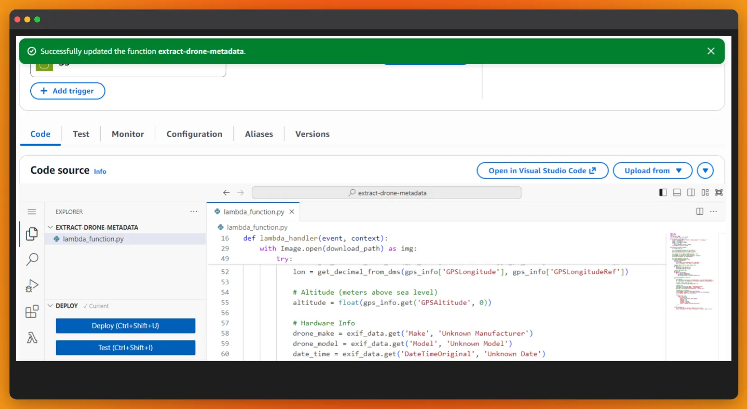Collapse the EXTRACT-DRONE-METADATA folder

point(51,227)
